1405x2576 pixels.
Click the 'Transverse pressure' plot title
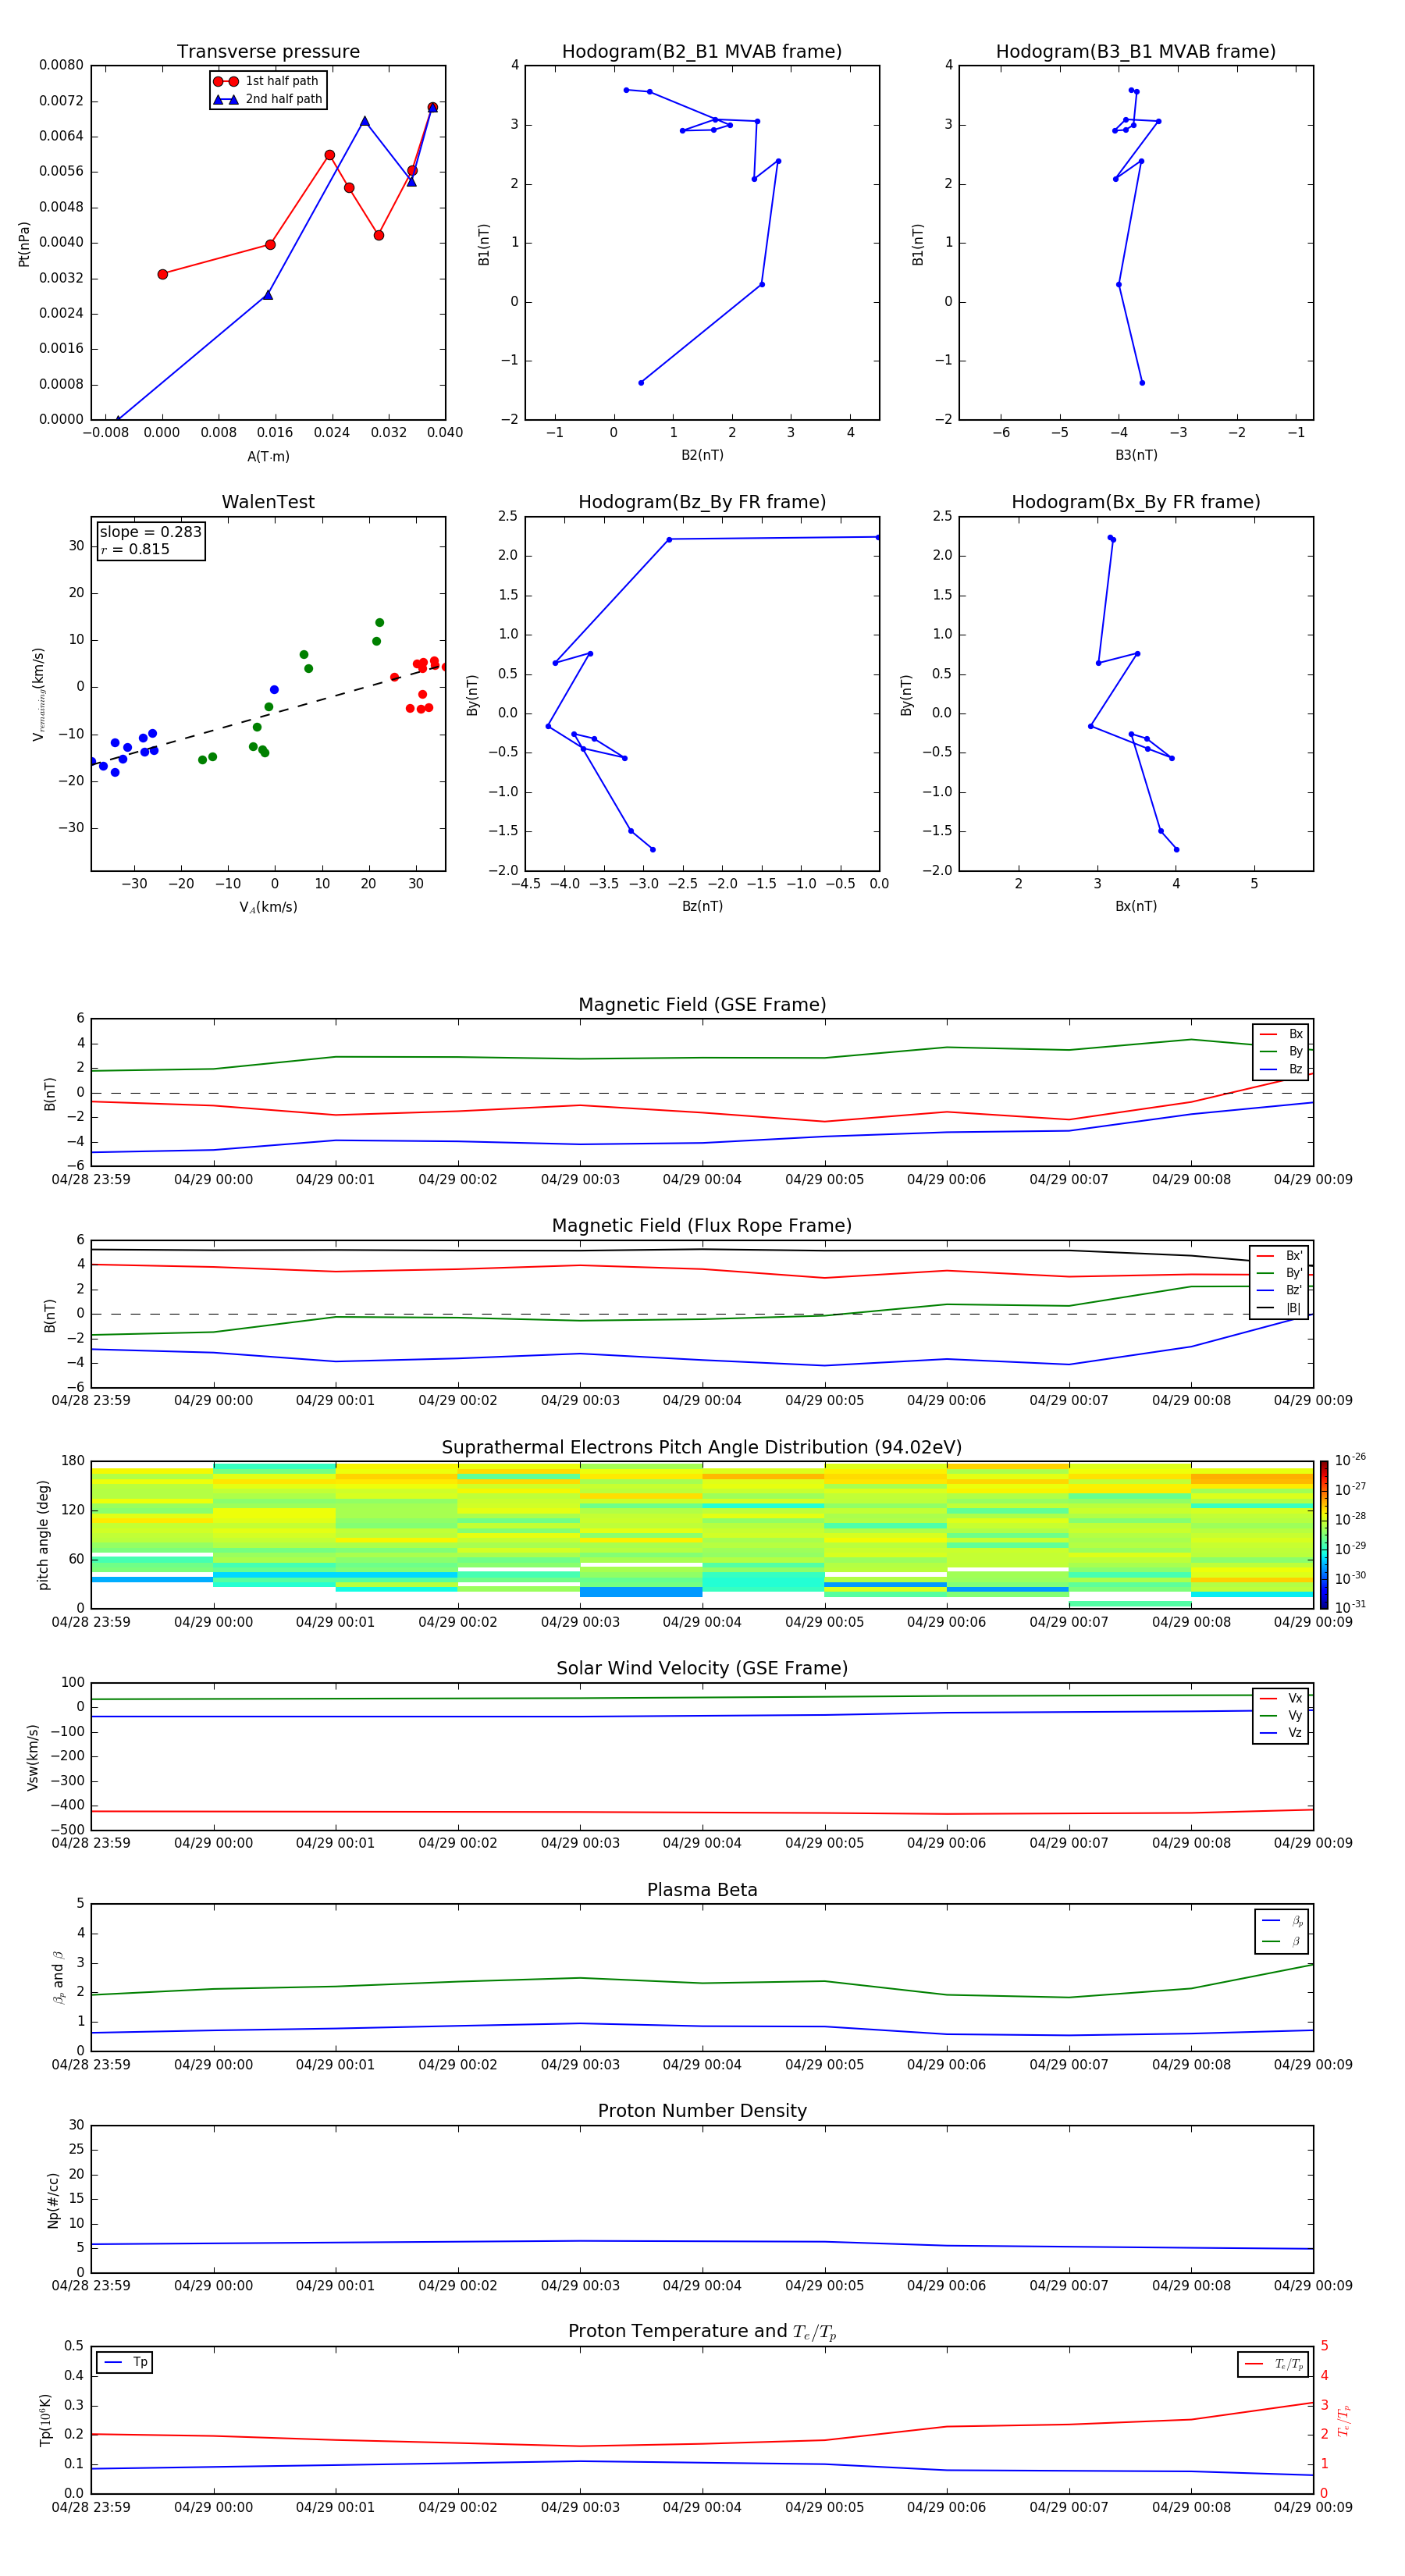coord(268,52)
